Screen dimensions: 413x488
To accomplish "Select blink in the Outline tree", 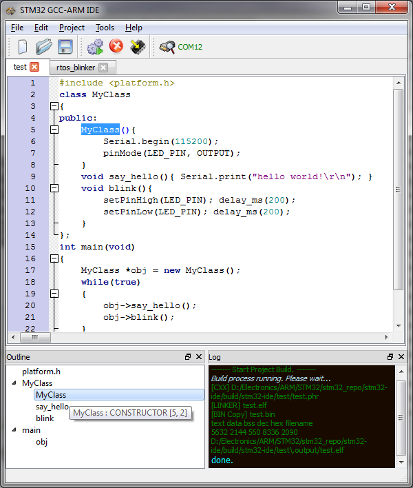I will [x=45, y=418].
